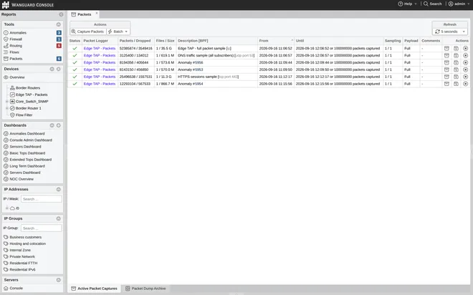
Task: Expand the /0 IP address tree node
Action: pyautogui.click(x=6, y=208)
